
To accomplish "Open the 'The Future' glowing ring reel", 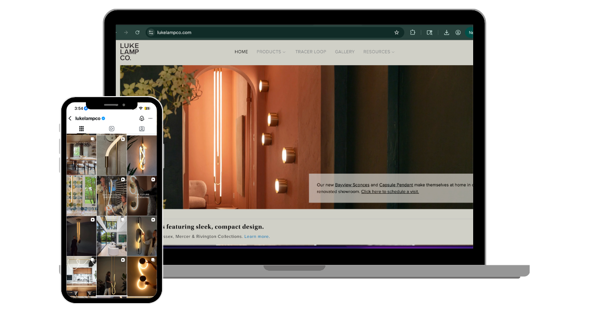I will click(142, 196).
